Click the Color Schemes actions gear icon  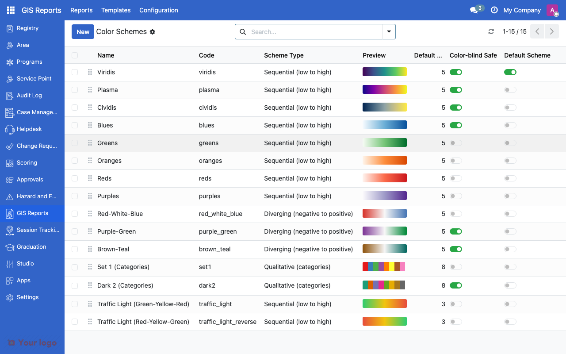(153, 32)
